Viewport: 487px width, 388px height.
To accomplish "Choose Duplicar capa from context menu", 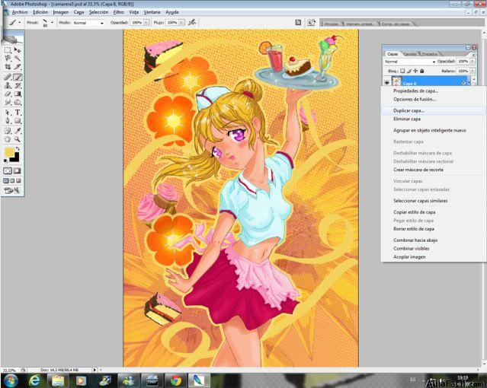I will (409, 111).
